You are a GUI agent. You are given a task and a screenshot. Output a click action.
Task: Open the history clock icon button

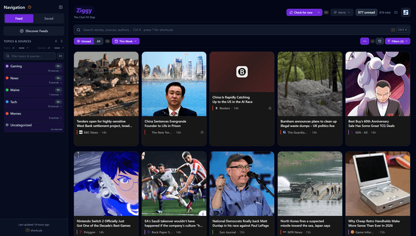[380, 42]
